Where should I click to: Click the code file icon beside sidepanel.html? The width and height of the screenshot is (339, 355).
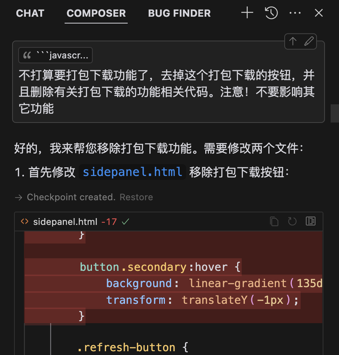pyautogui.click(x=24, y=221)
